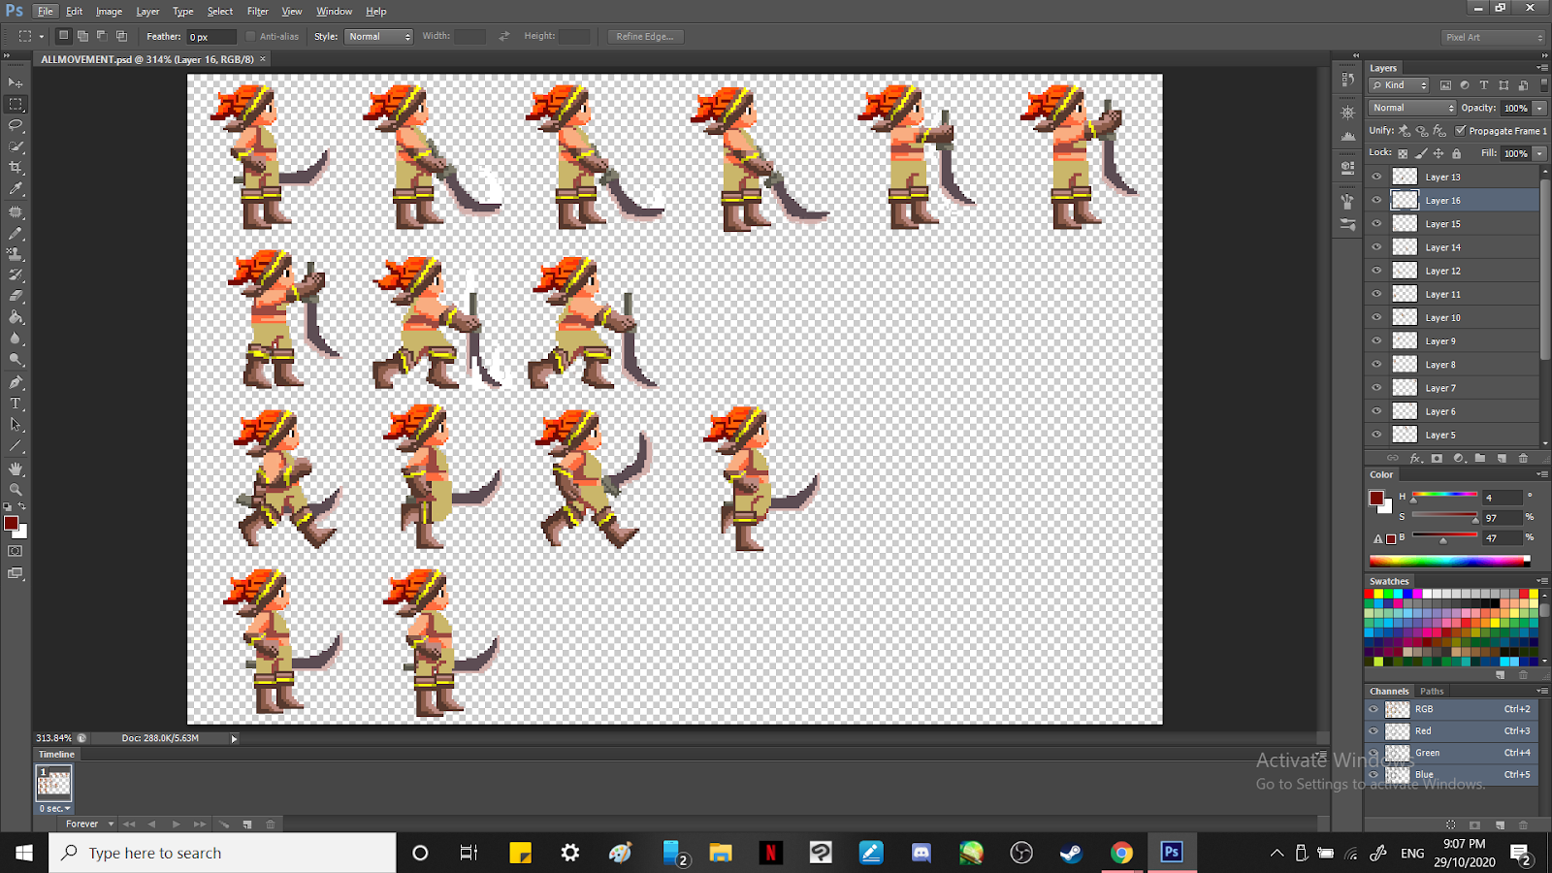
Task: Open the frame delay 0 sec dropdown
Action: [x=54, y=808]
